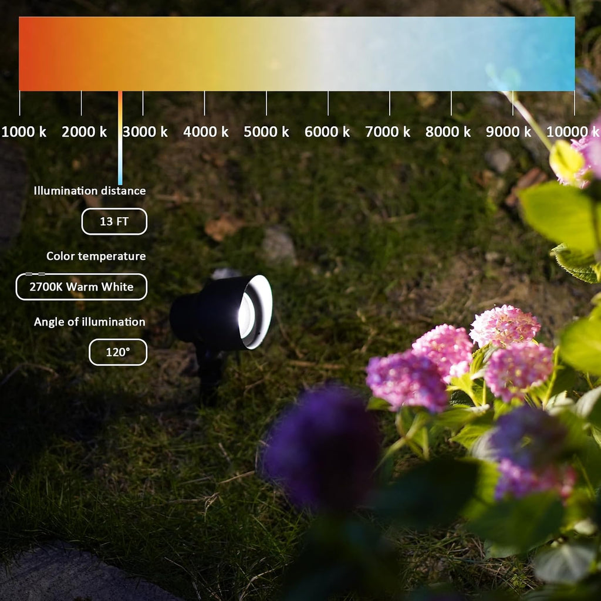Click the Illumination distance heading
This screenshot has height=601, width=601.
pyautogui.click(x=90, y=191)
